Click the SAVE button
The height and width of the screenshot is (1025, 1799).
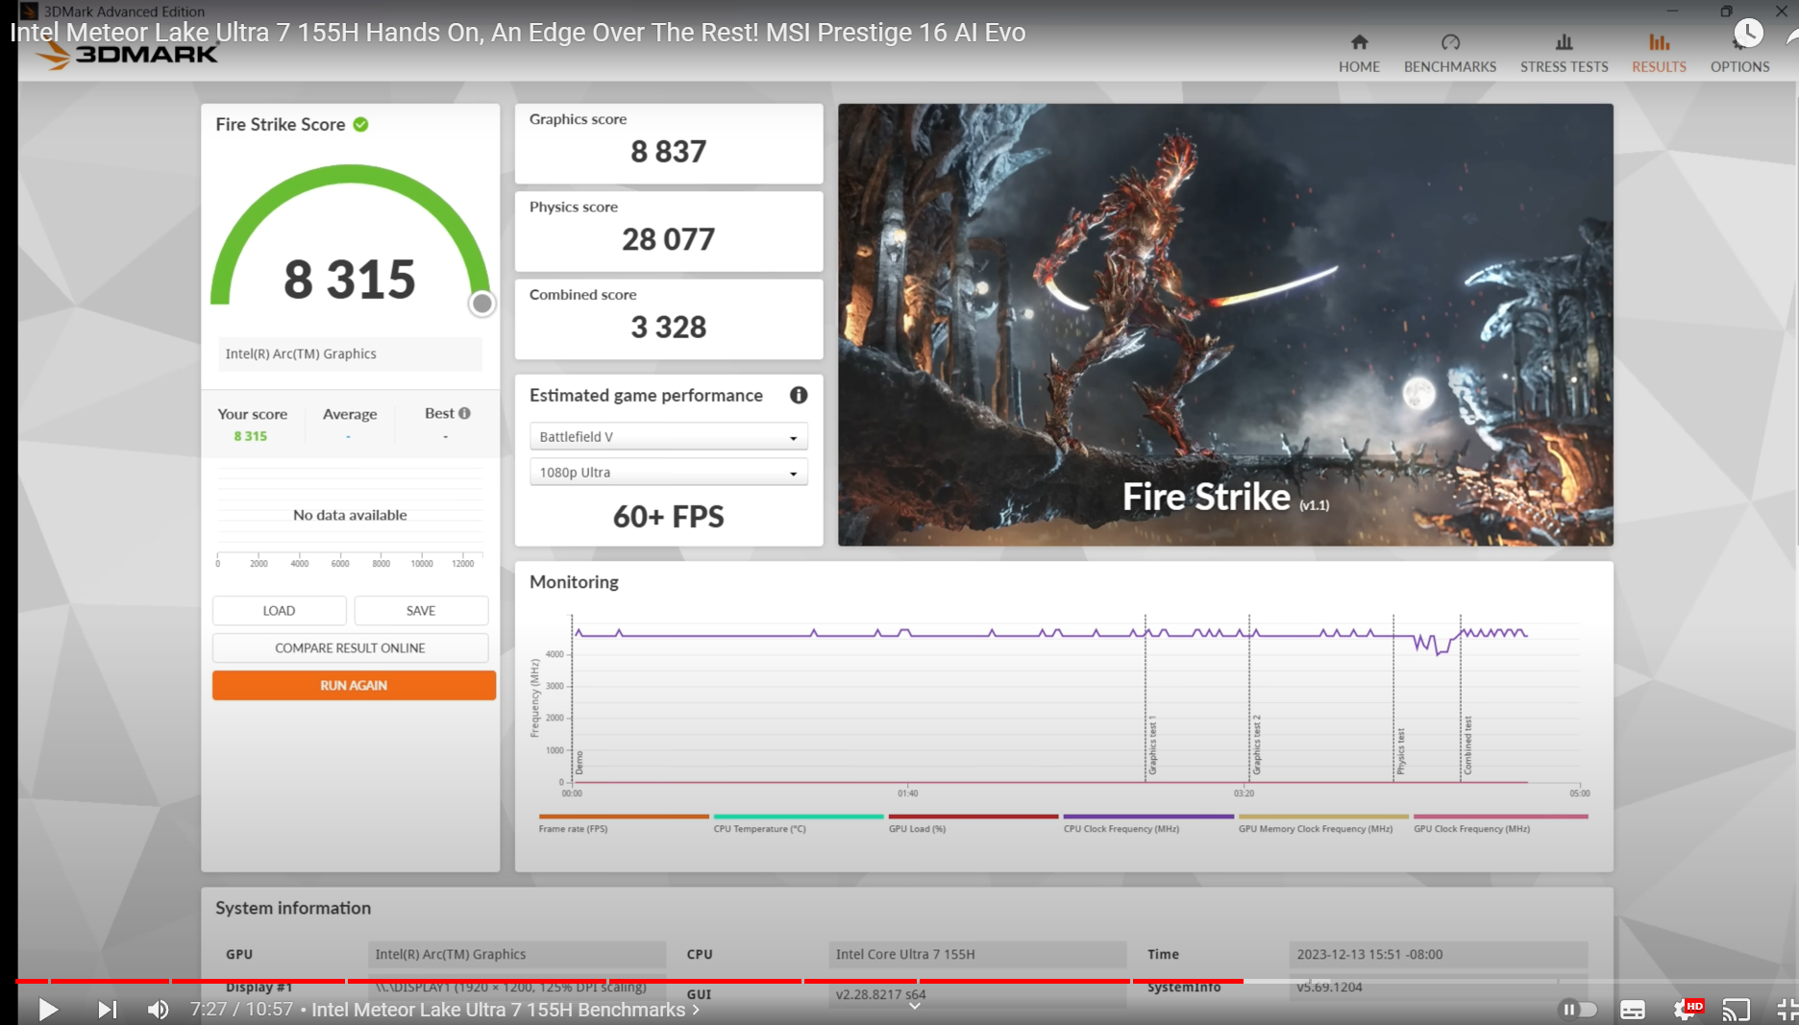(421, 611)
